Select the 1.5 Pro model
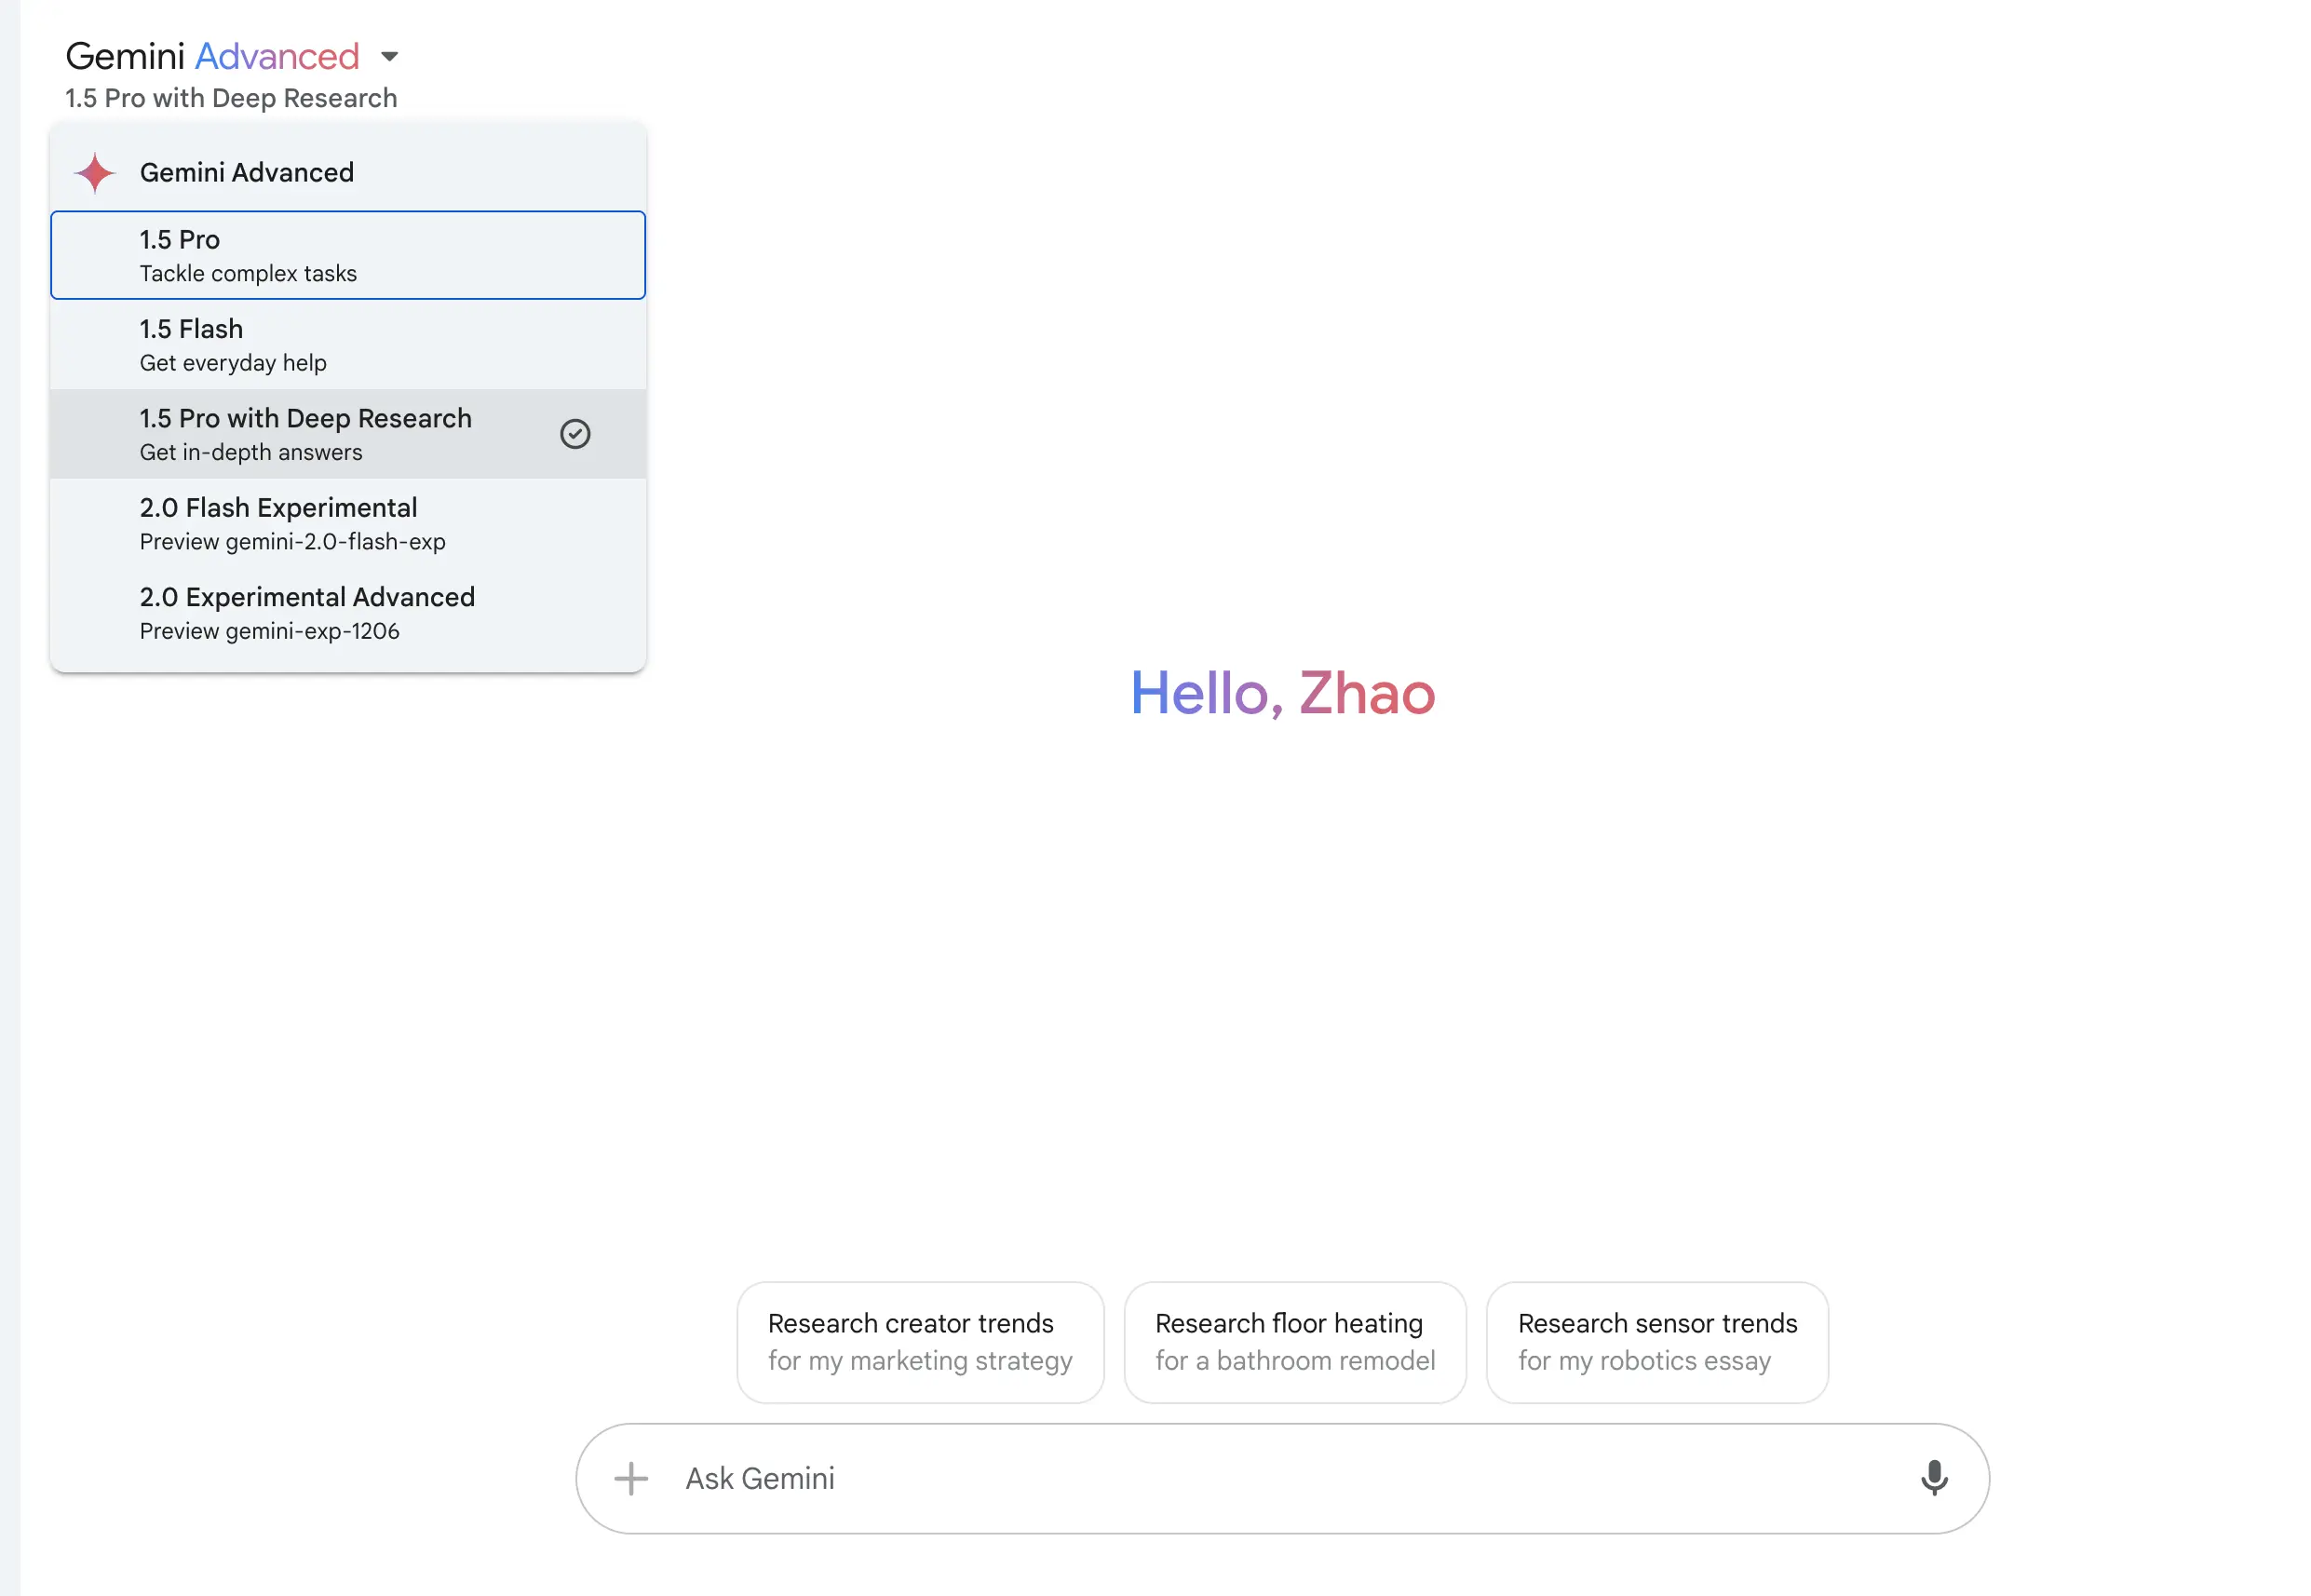 [x=348, y=255]
